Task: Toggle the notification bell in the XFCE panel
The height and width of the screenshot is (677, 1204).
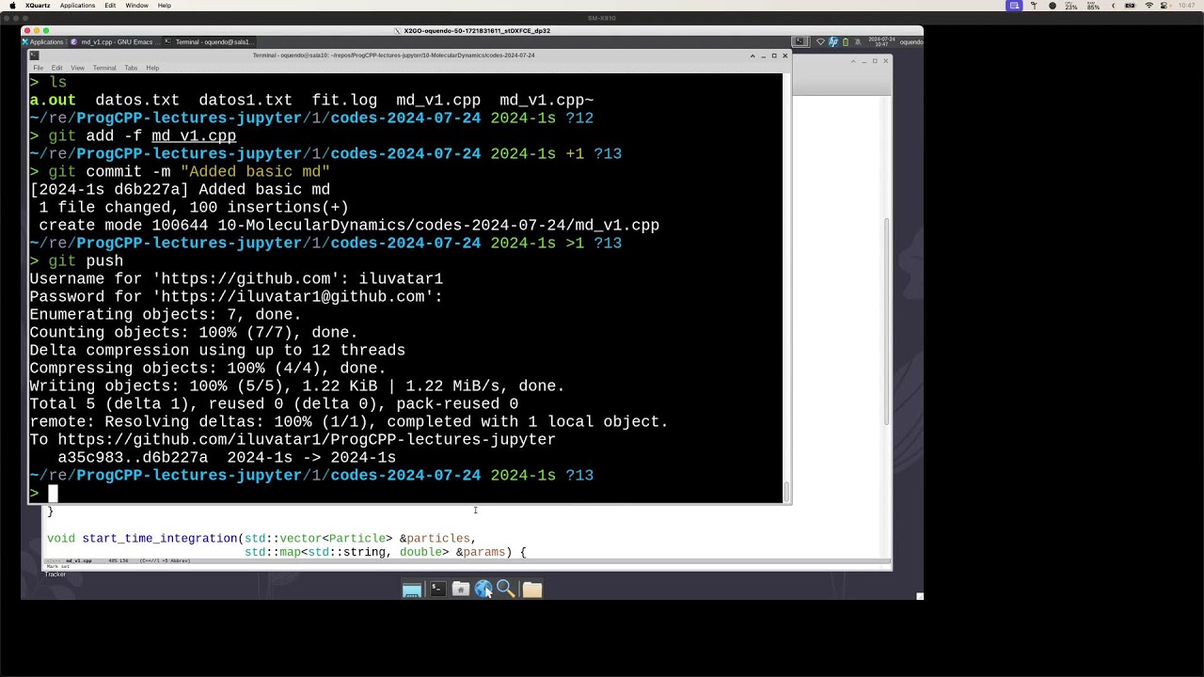Action: [858, 42]
